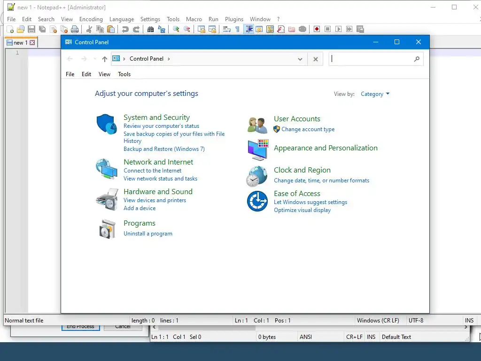This screenshot has width=481, height=361.
Task: Click the breadcrumb Control Panel text
Action: 147,59
